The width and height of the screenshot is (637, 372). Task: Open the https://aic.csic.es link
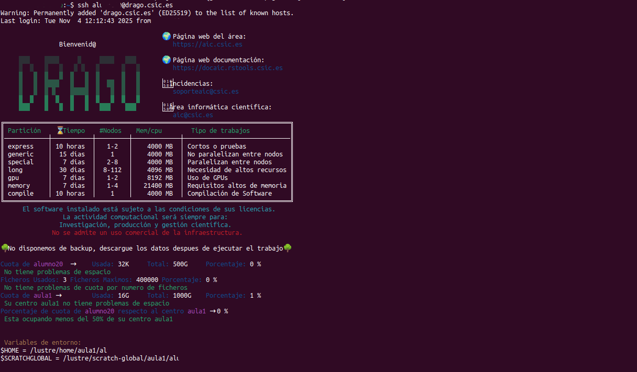click(207, 44)
